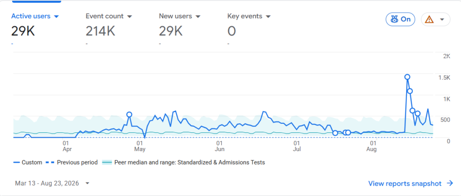Click the 01 May axis label

pos(140,146)
